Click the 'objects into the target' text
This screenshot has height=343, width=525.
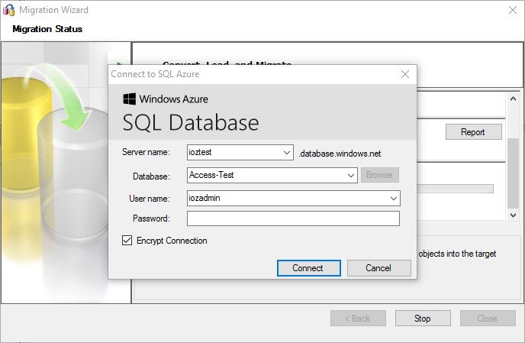[x=457, y=254]
